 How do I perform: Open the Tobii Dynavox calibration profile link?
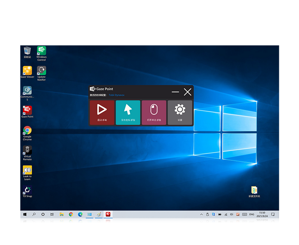coord(117,95)
